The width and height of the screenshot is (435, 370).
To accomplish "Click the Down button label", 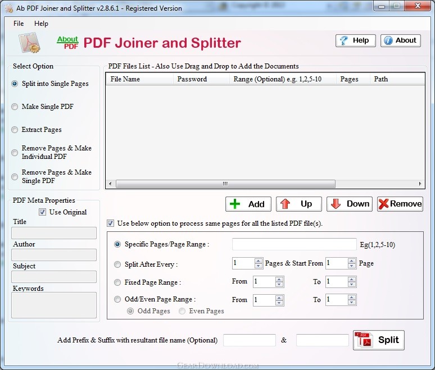I will pyautogui.click(x=358, y=204).
